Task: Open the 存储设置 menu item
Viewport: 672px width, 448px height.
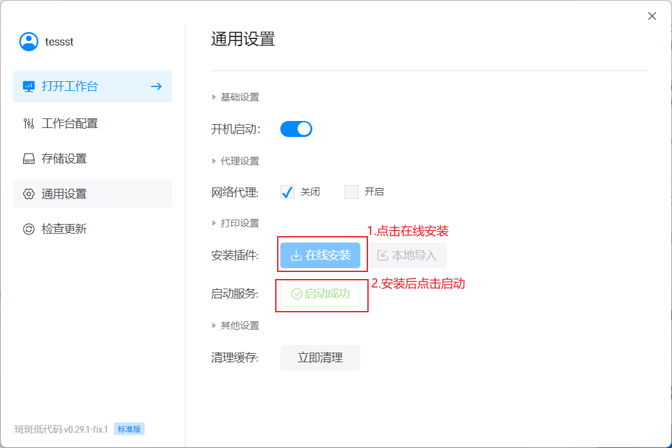Action: [x=64, y=159]
